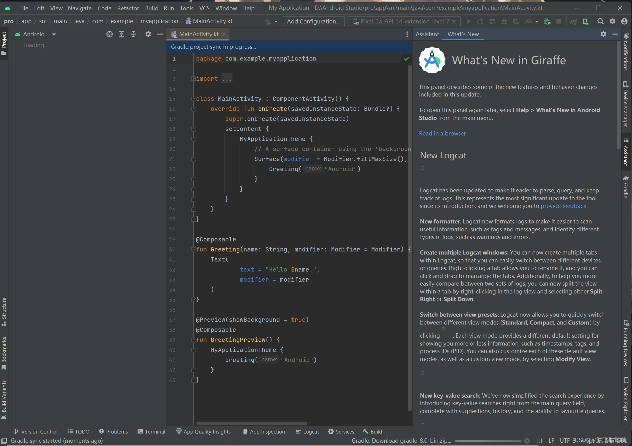Click the account avatar icon
The height and width of the screenshot is (446, 632).
624,21
